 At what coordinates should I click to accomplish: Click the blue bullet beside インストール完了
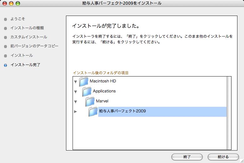point(5,65)
